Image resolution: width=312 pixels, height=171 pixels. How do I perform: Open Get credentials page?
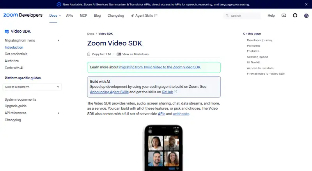tap(16, 54)
